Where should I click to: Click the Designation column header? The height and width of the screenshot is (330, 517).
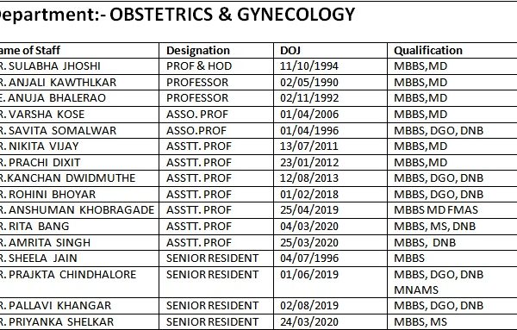(216, 51)
